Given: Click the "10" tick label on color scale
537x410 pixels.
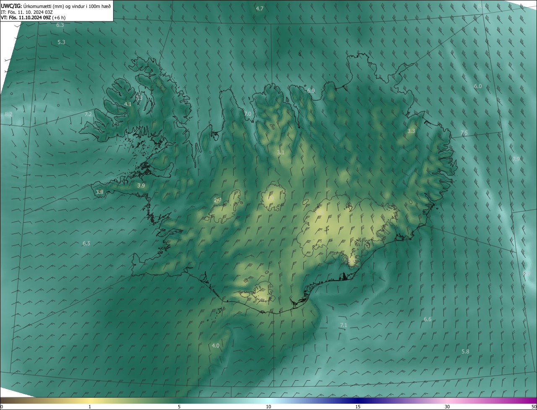Looking at the screenshot, I should coord(268,407).
